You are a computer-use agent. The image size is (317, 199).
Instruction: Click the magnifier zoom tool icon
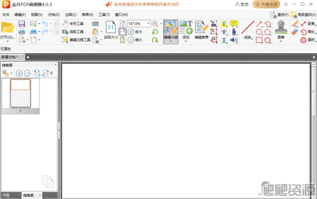point(155,24)
